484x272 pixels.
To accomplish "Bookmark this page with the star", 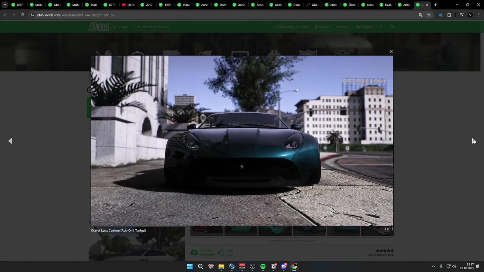I will point(428,15).
